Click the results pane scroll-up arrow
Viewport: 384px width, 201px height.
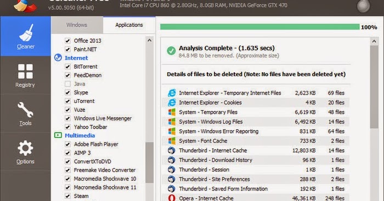[x=374, y=41]
